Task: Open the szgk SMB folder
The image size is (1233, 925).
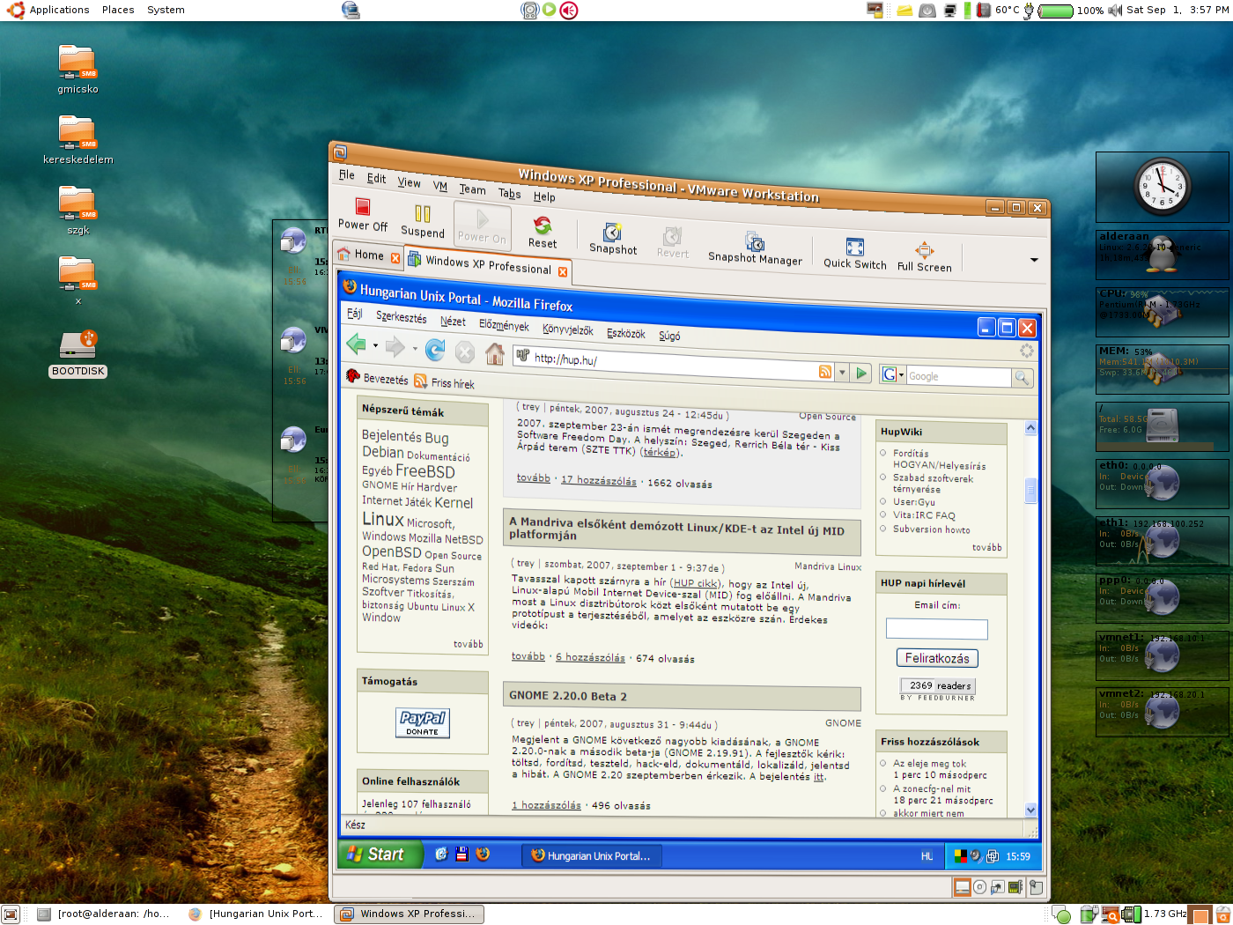Action: (x=78, y=210)
